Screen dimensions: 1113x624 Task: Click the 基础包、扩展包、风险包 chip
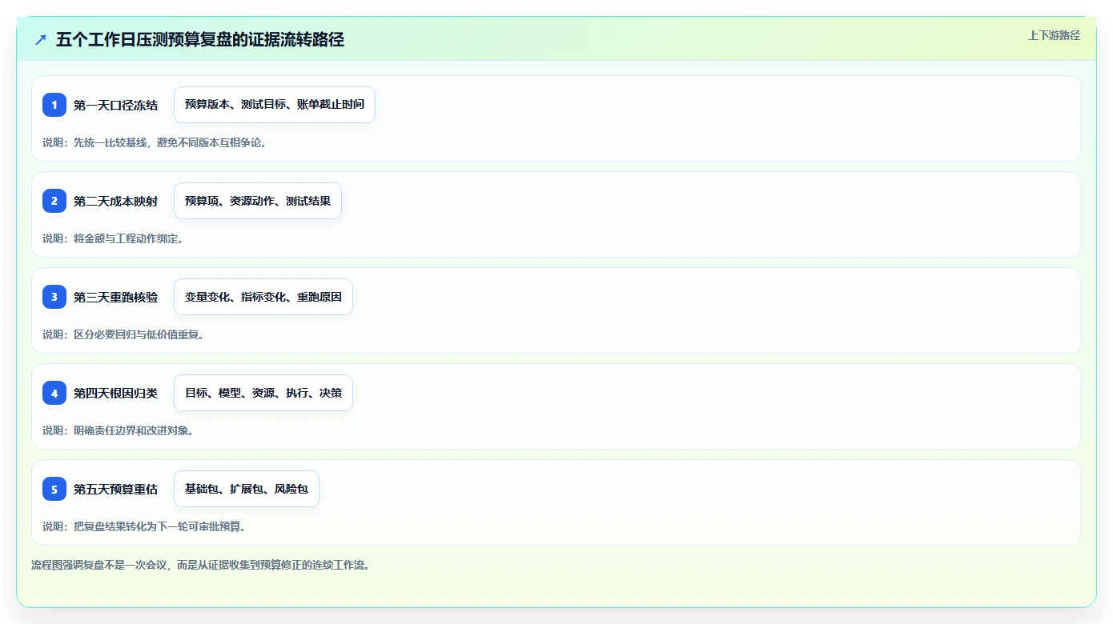pyautogui.click(x=247, y=489)
